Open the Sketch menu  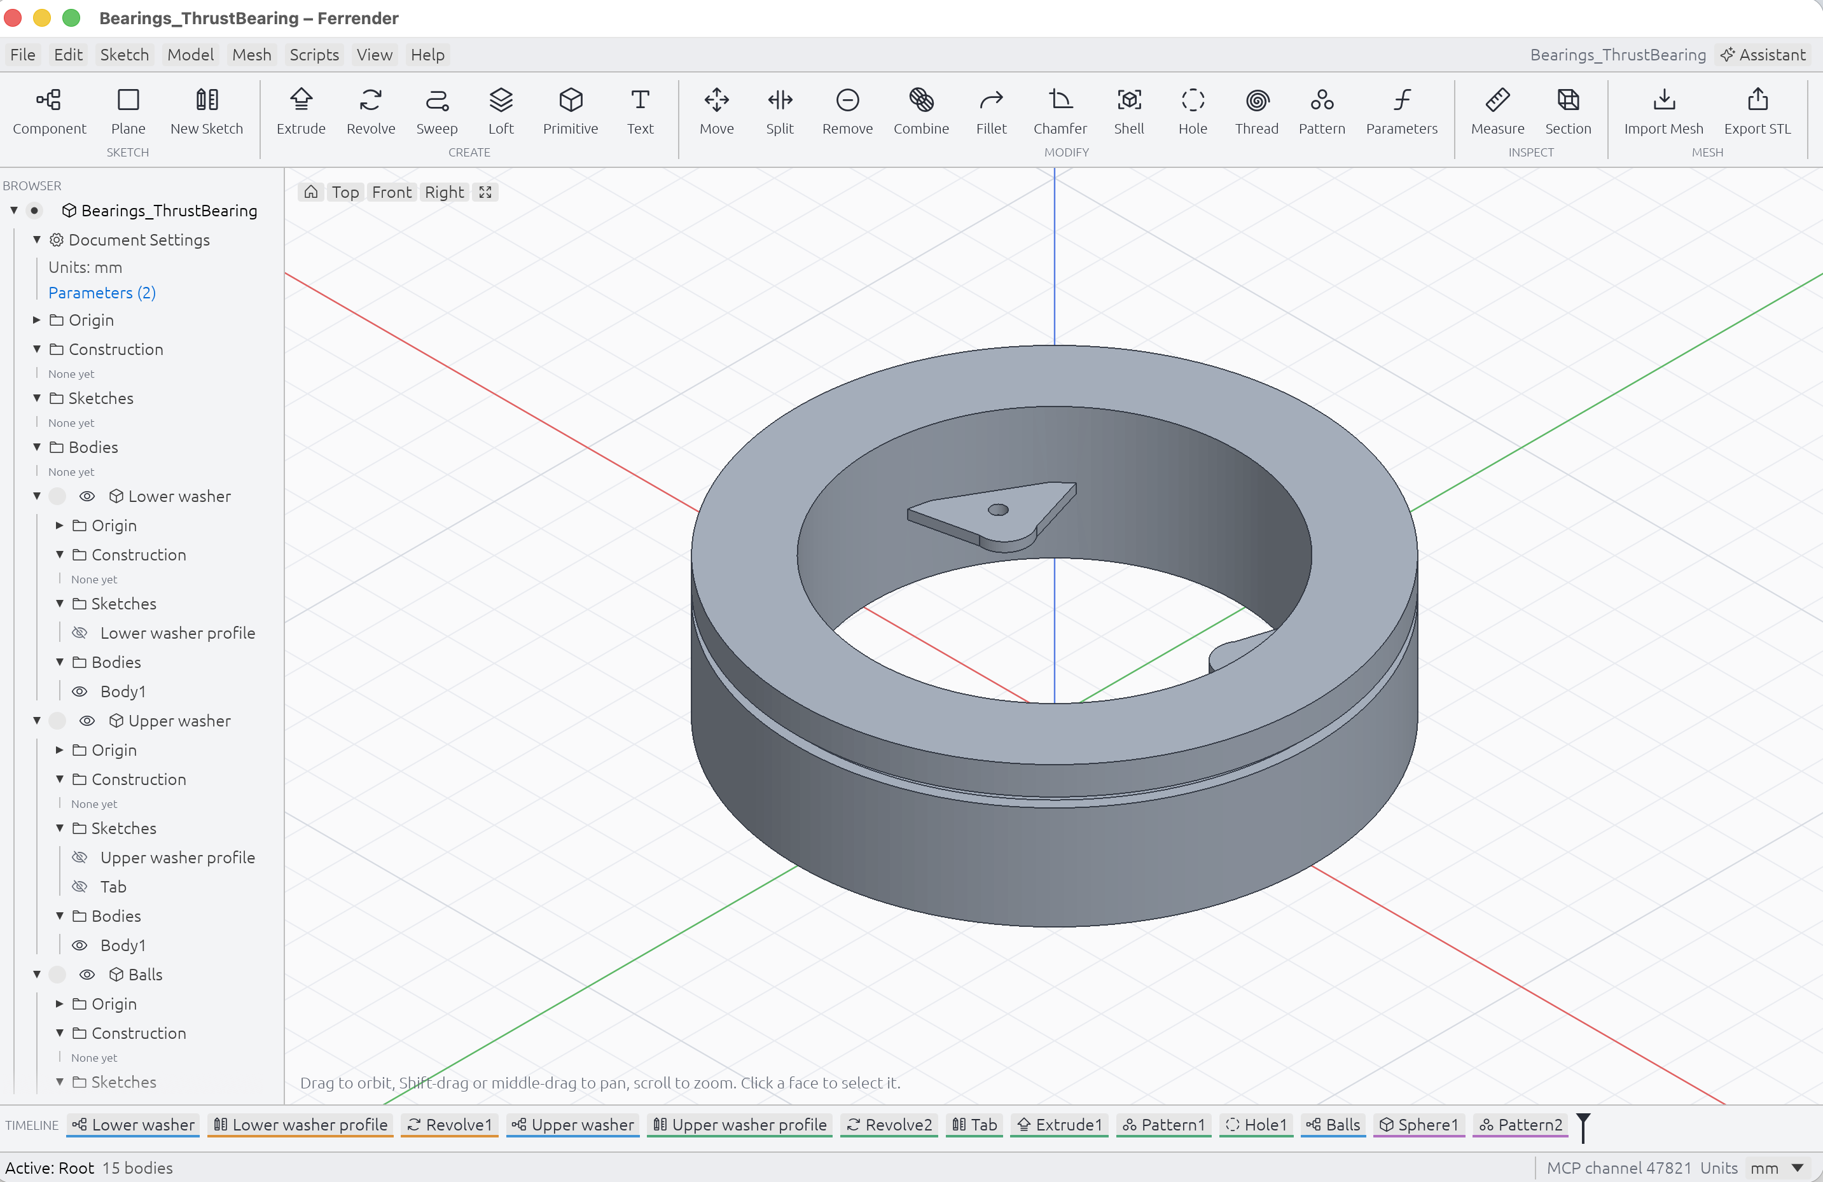[124, 54]
